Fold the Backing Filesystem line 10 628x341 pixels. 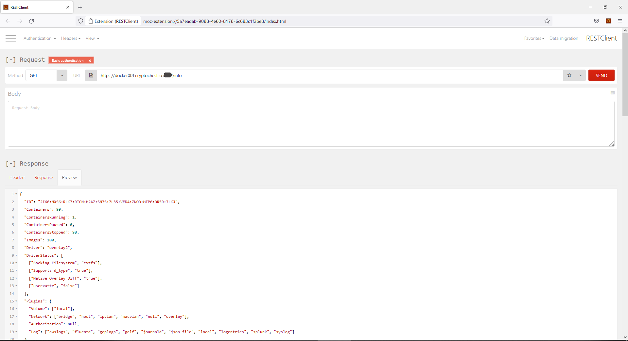(16, 263)
